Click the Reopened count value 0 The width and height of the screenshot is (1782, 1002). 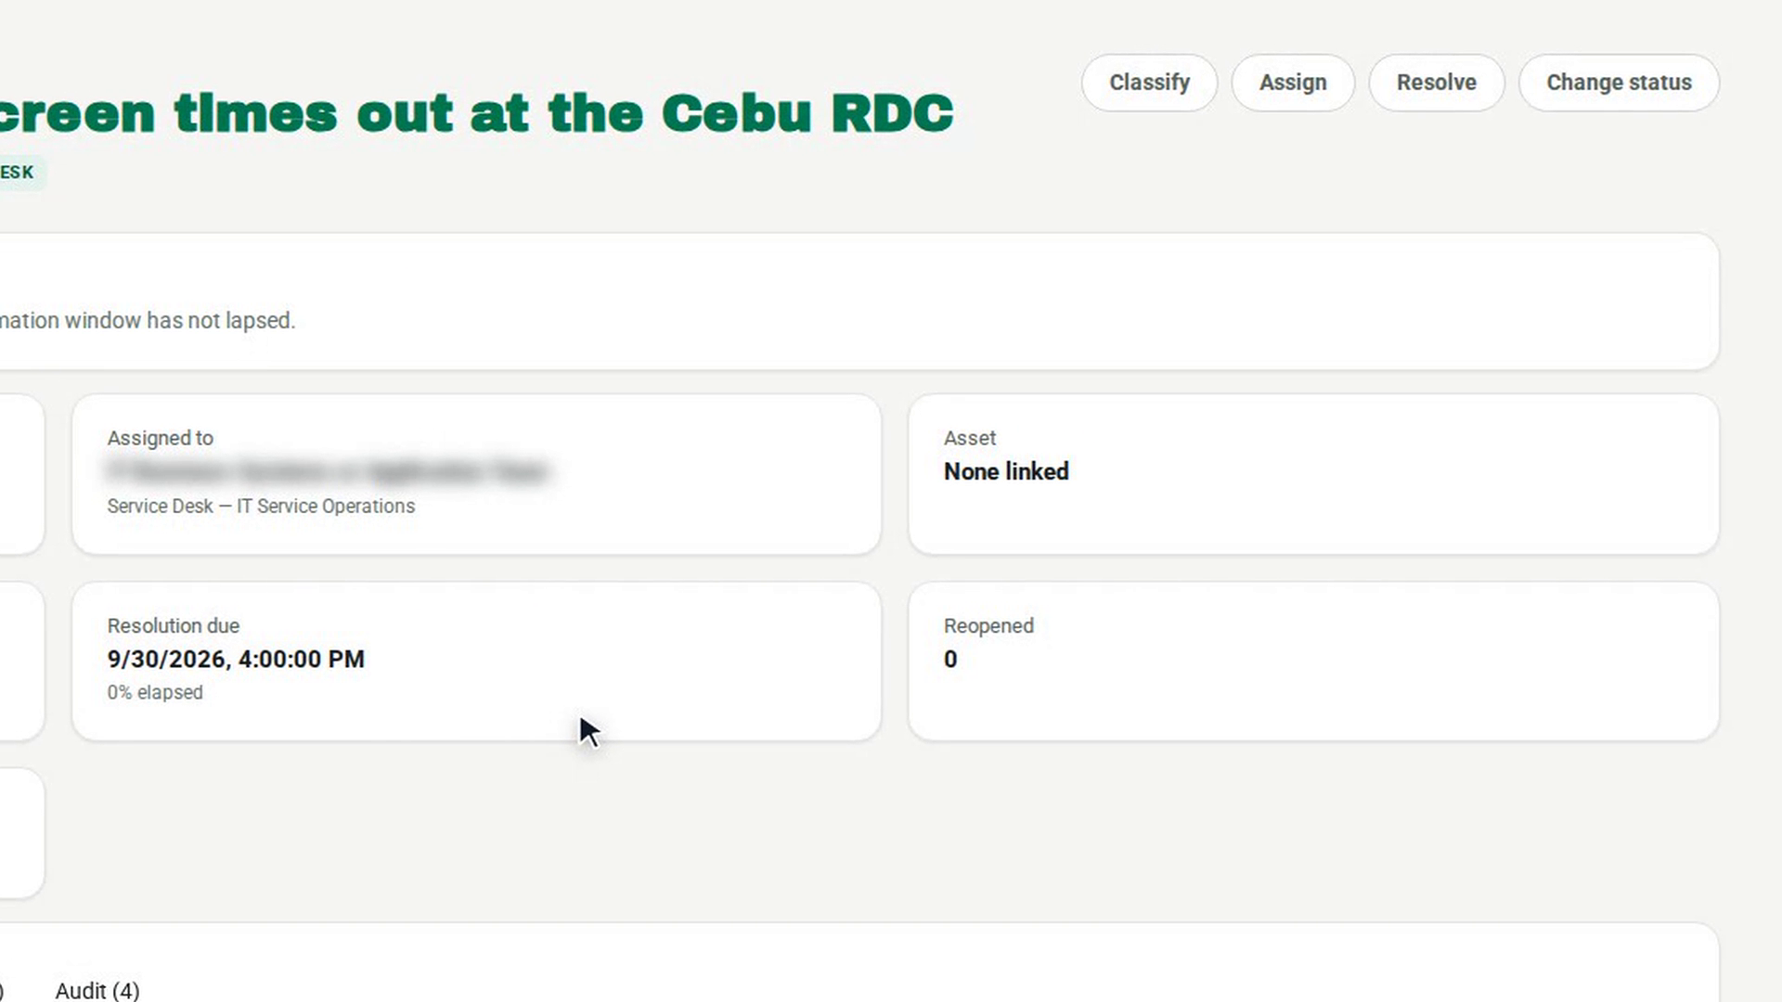[950, 659]
